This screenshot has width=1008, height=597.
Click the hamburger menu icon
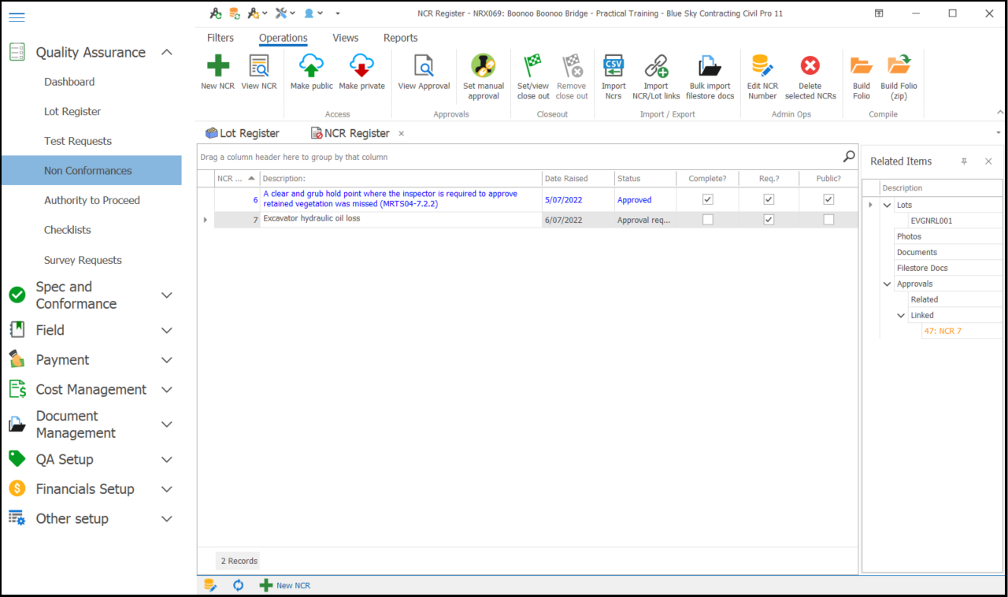pos(17,17)
